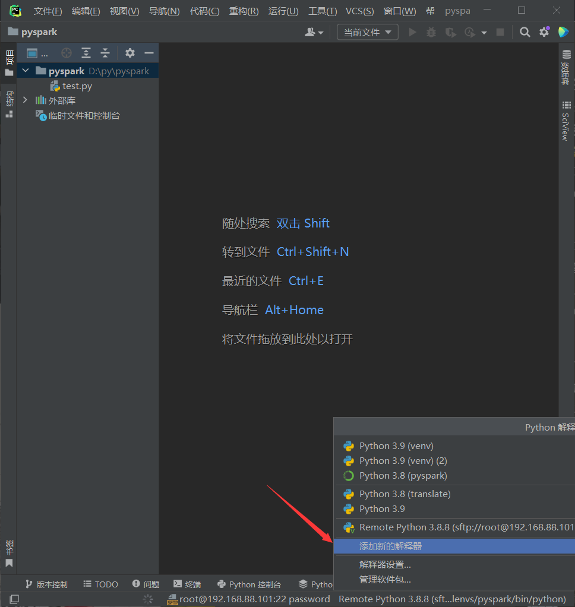
Task: Open Project panel options gear
Action: pos(130,53)
